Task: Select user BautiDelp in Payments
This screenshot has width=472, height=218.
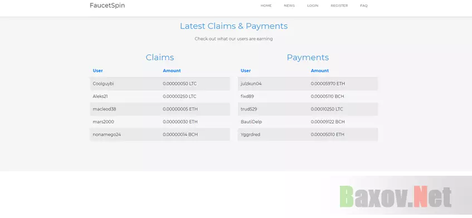Action: 251,122
